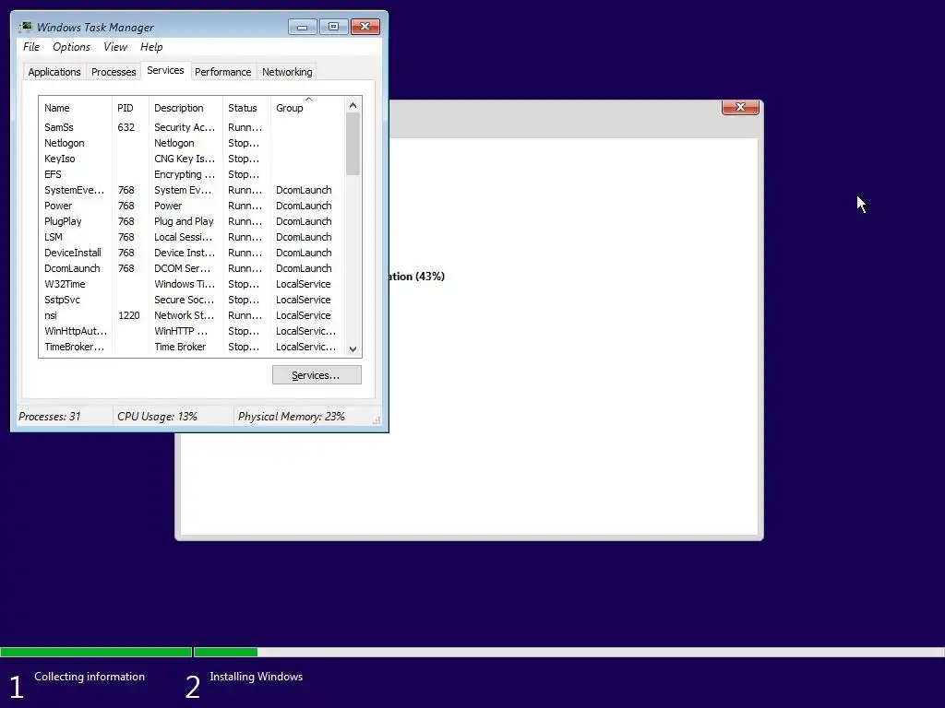This screenshot has height=708, width=945.
Task: Sort by Status column header
Action: [246, 108]
